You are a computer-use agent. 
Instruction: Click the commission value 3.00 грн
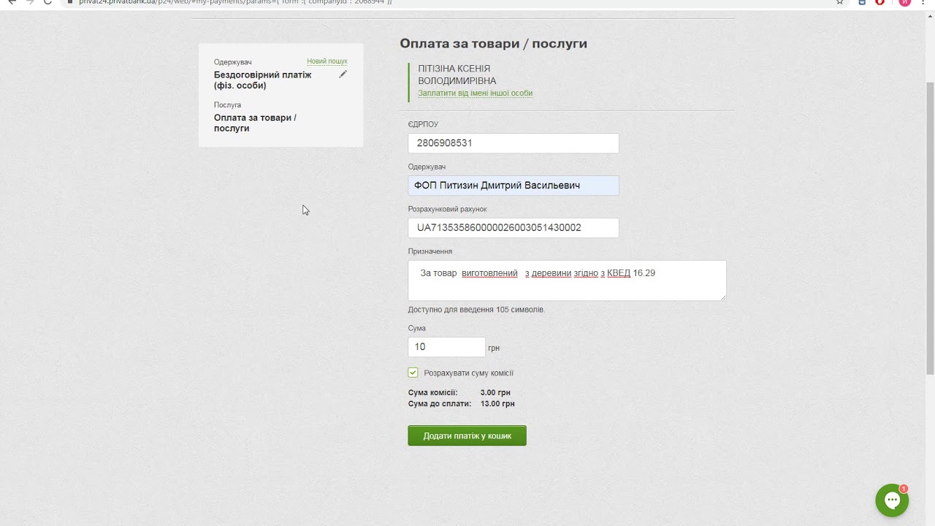click(495, 393)
